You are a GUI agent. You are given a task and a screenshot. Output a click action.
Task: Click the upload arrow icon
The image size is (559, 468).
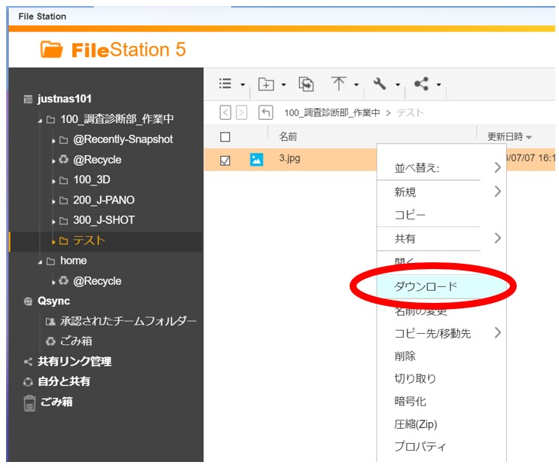click(338, 84)
